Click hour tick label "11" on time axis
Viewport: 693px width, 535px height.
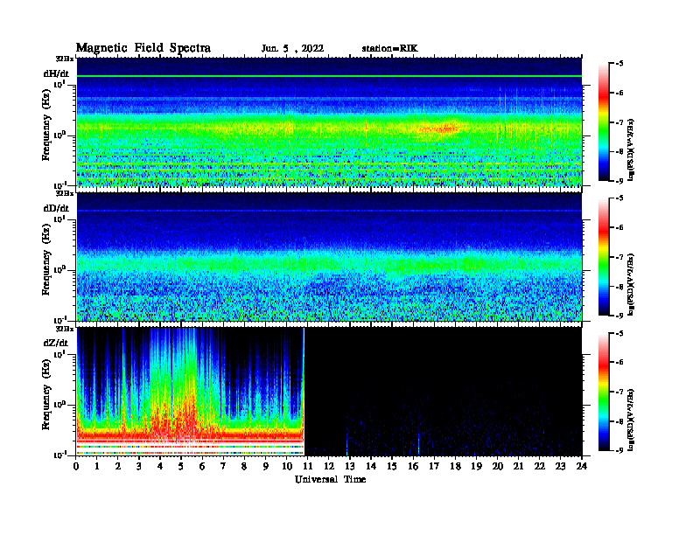click(x=308, y=467)
